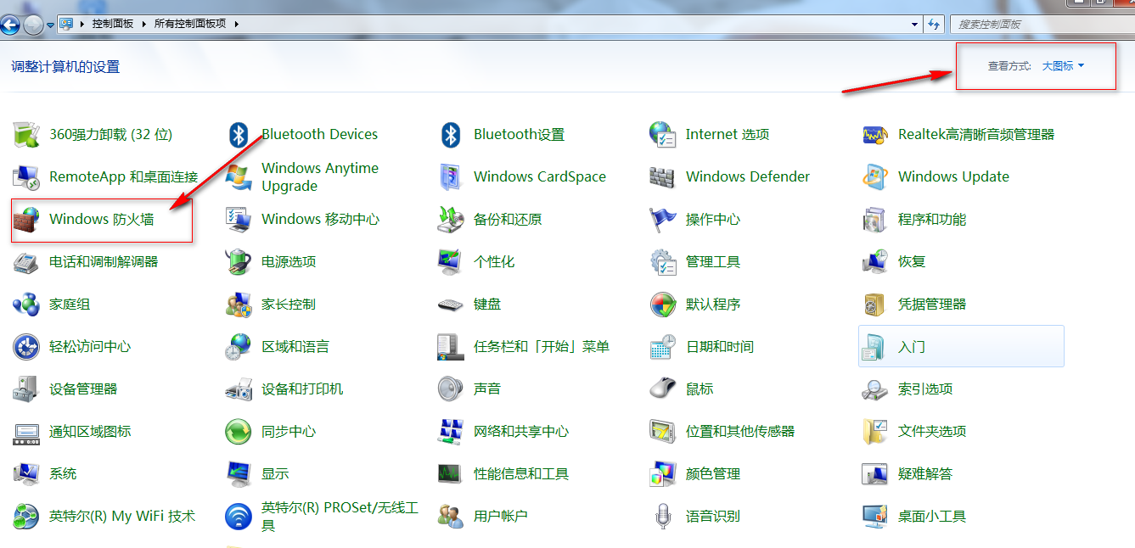1135x548 pixels.
Task: Click the 疑难解答 link
Action: pyautogui.click(x=925, y=473)
